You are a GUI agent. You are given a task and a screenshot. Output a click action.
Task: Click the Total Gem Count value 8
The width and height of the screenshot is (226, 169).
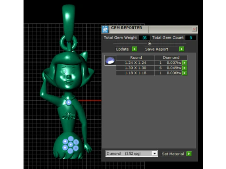point(191,38)
